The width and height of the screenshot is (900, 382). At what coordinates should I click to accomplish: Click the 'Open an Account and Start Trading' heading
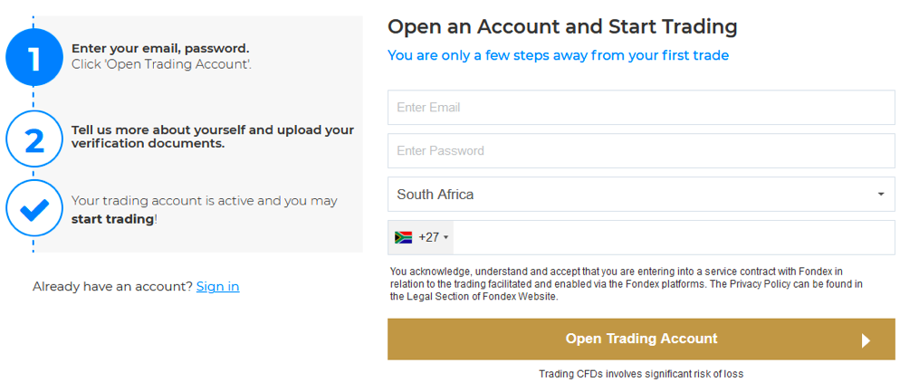click(562, 26)
